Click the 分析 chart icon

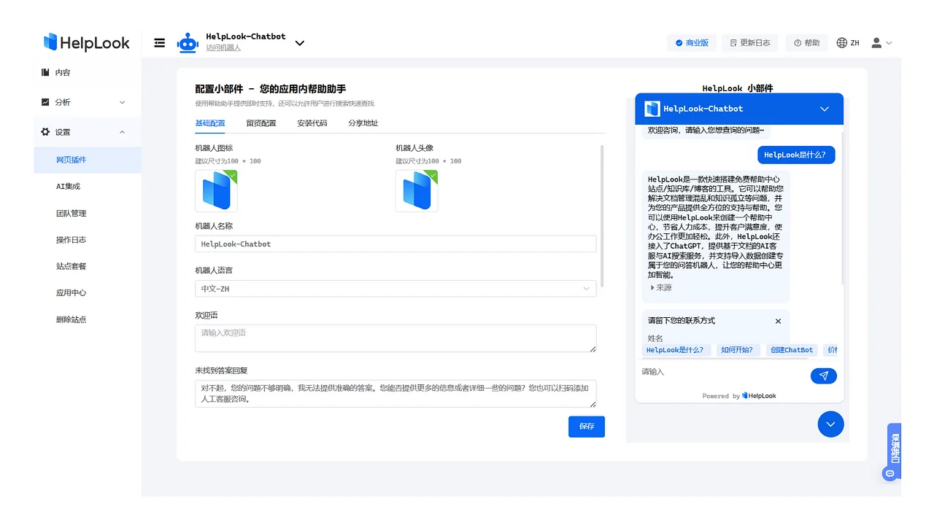(x=45, y=102)
